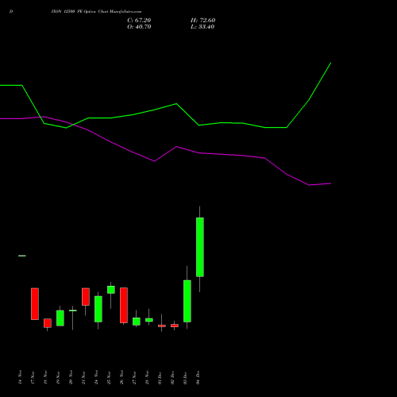397x397 pixels.
Task: Click the green 24 Nov candlestick
Action: 98,309
